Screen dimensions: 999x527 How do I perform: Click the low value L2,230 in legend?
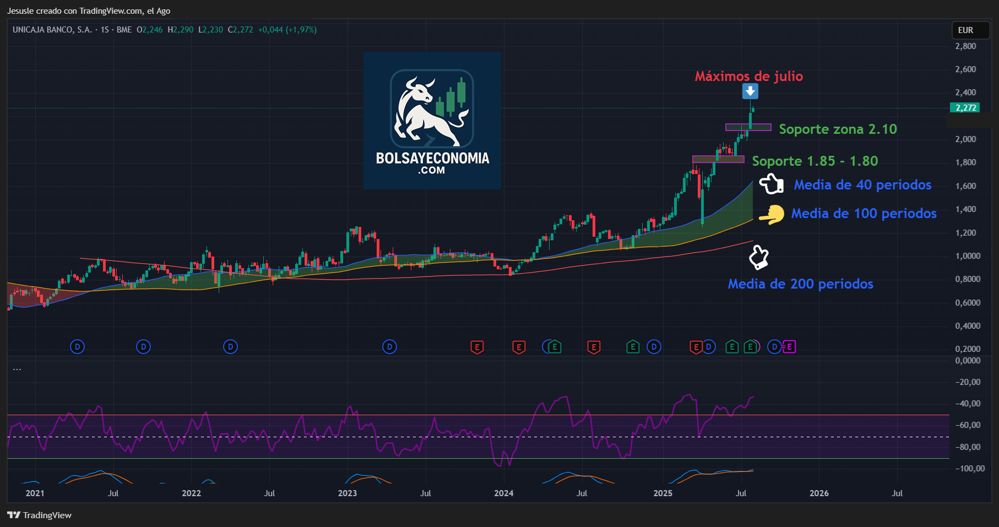[211, 30]
